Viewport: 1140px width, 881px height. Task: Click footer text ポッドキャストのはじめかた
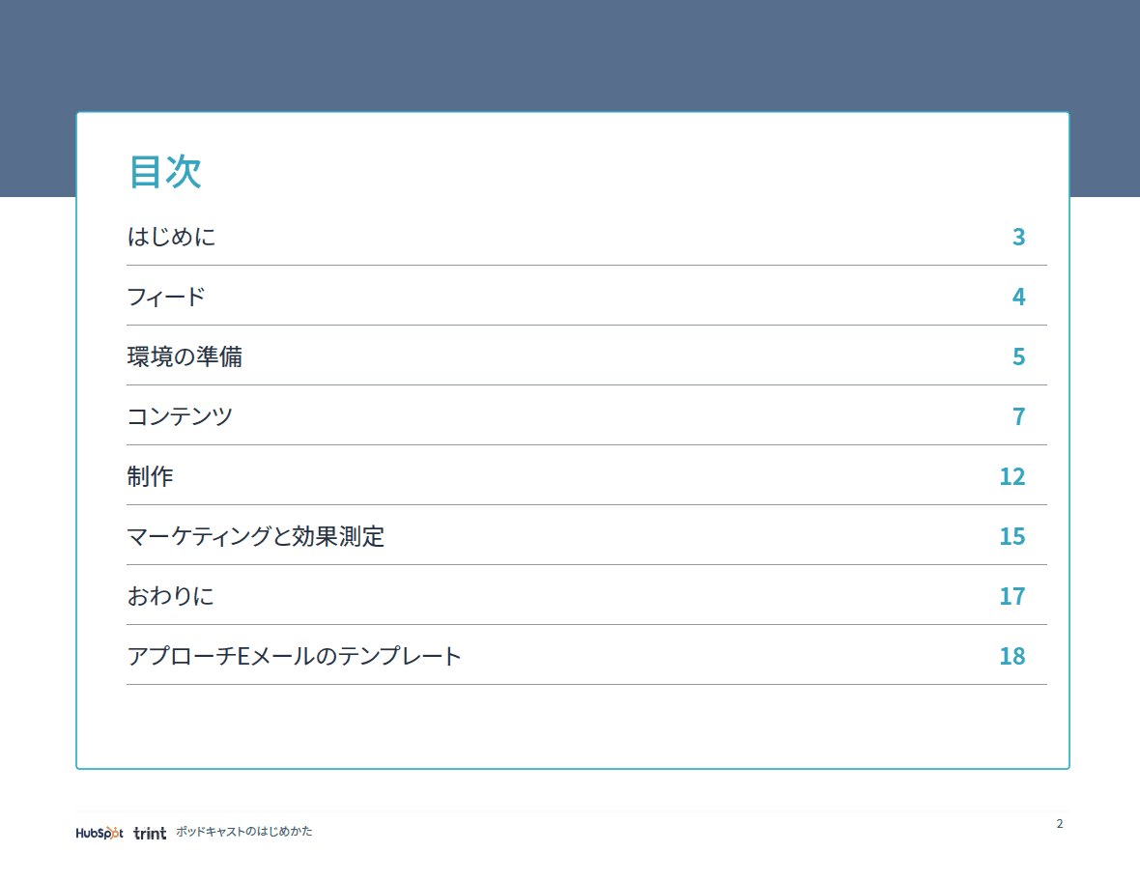click(x=244, y=832)
